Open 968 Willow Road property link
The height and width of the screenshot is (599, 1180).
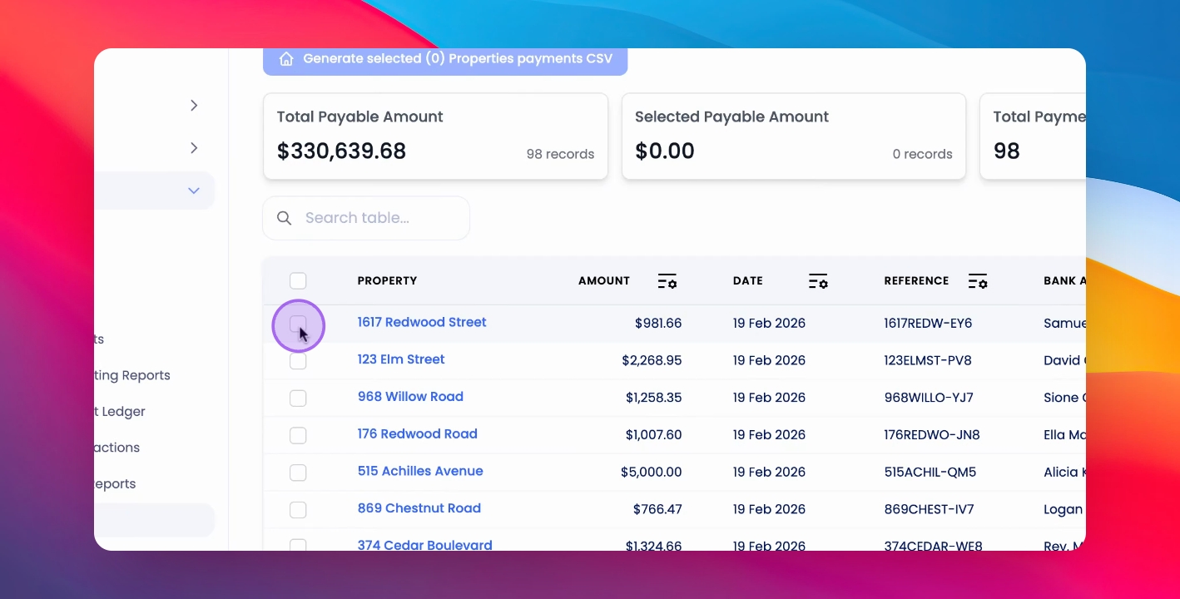click(x=410, y=397)
